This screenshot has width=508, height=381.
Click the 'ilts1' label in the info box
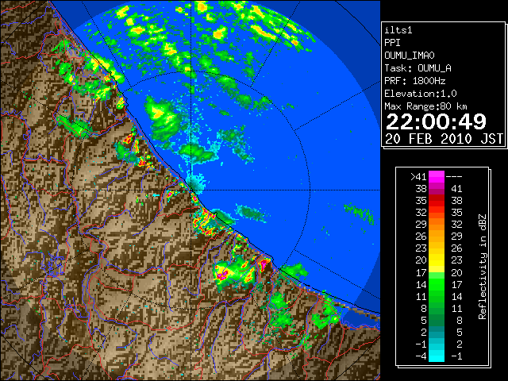pos(398,30)
